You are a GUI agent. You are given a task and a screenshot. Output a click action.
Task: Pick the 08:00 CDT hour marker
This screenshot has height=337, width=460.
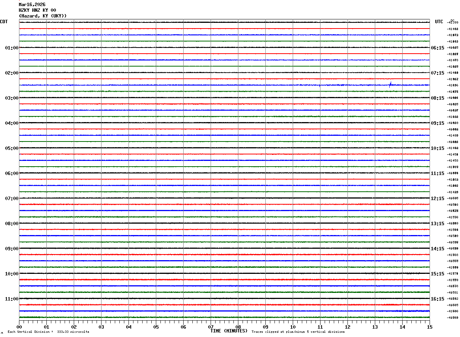(x=12, y=224)
